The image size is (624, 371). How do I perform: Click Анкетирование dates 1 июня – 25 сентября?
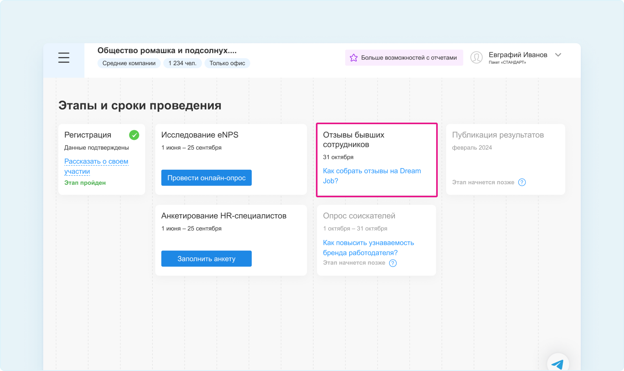[191, 229]
